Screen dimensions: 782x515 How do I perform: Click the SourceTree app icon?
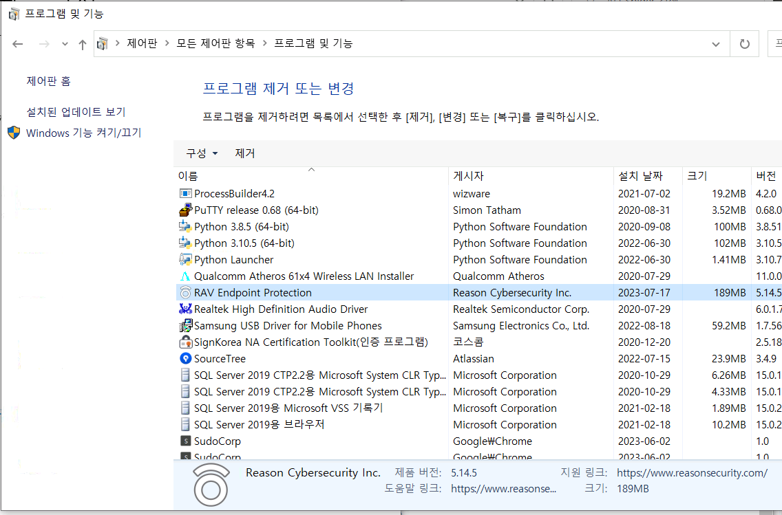coord(186,359)
